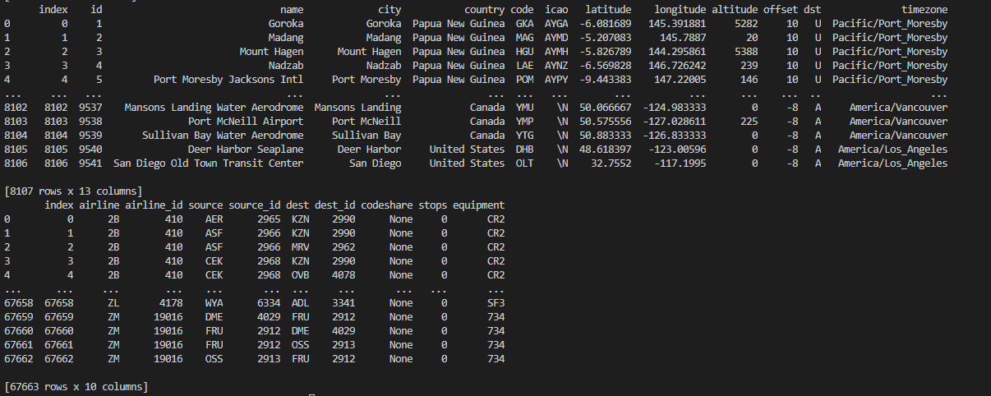Click altitude value "5388"
This screenshot has width=991, height=396.
point(747,52)
